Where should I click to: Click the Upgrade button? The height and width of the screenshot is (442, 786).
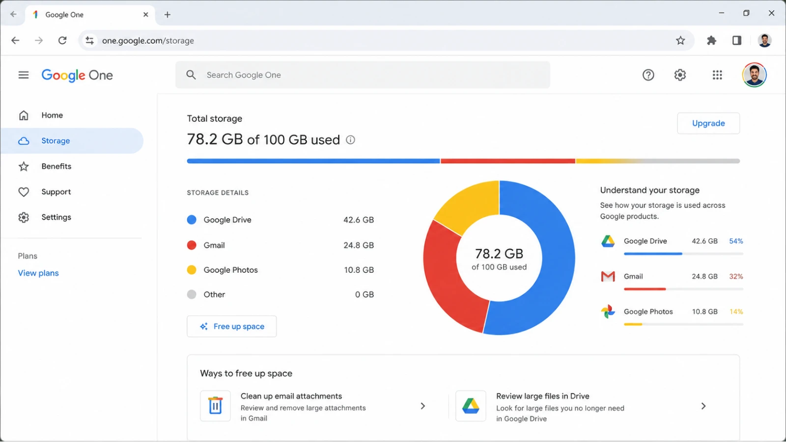click(x=708, y=123)
